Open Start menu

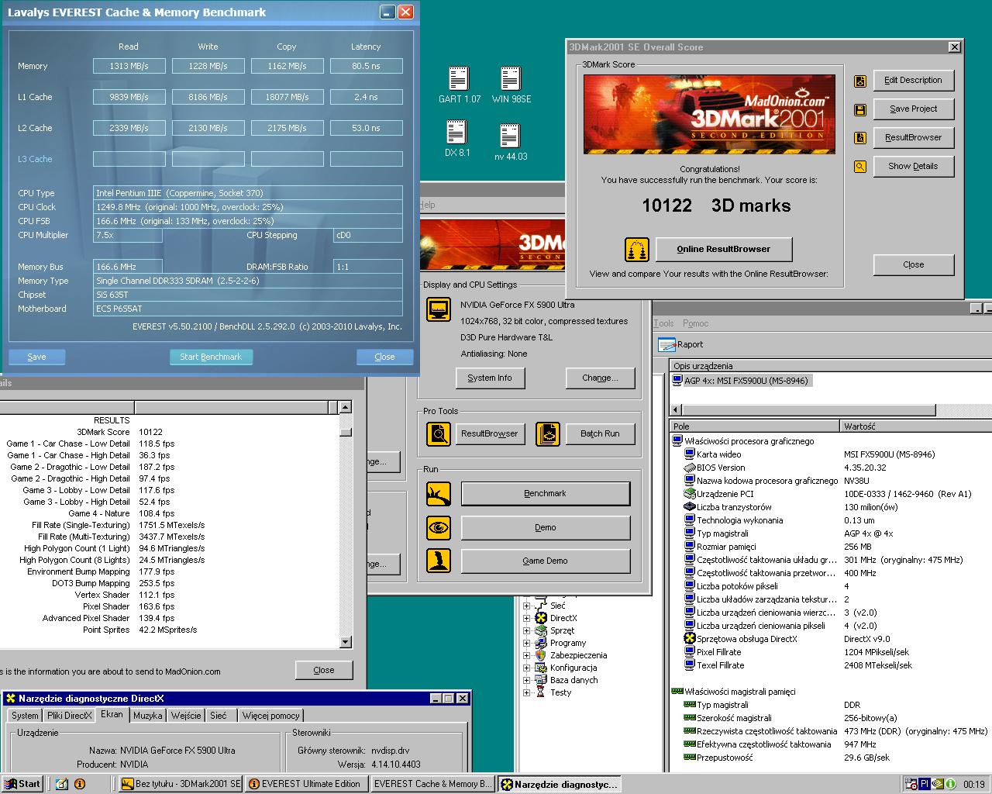[x=23, y=784]
